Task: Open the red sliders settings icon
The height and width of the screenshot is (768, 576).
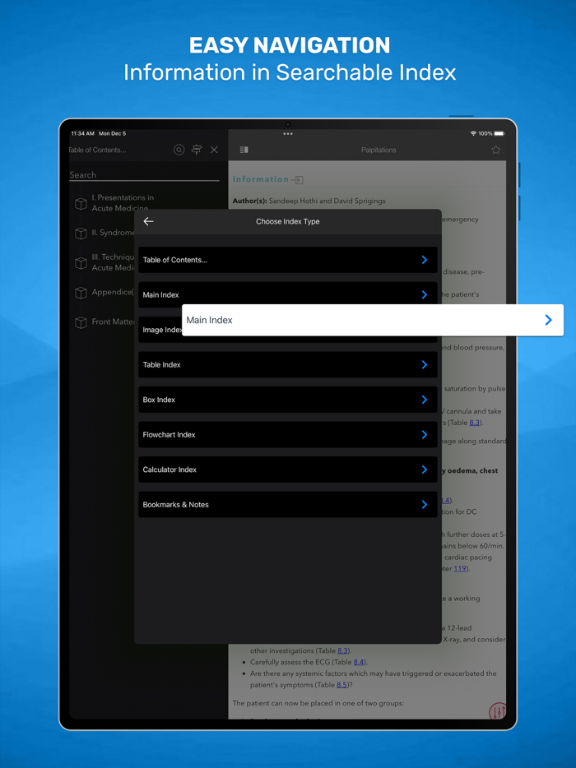Action: (497, 710)
